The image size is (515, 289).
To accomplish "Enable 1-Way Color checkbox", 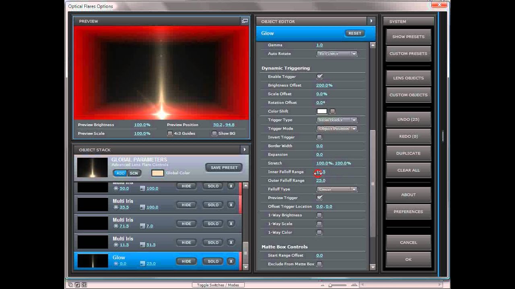I will tap(319, 232).
